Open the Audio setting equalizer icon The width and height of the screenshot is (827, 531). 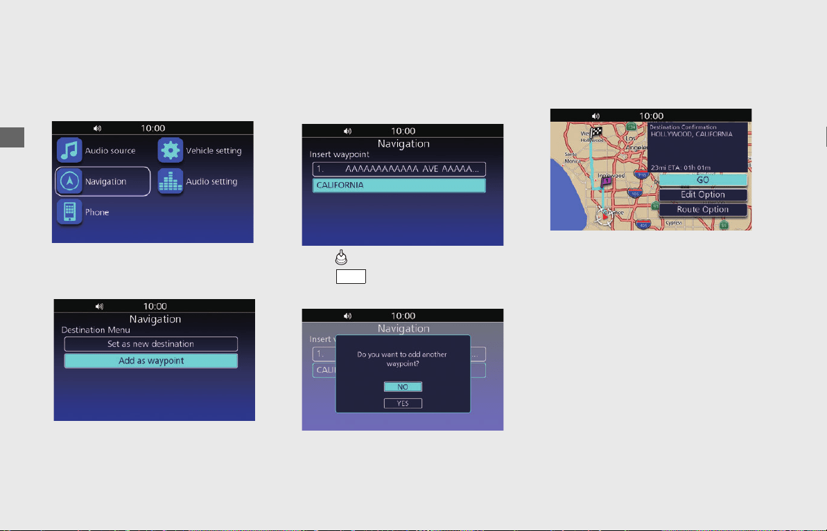tap(171, 181)
